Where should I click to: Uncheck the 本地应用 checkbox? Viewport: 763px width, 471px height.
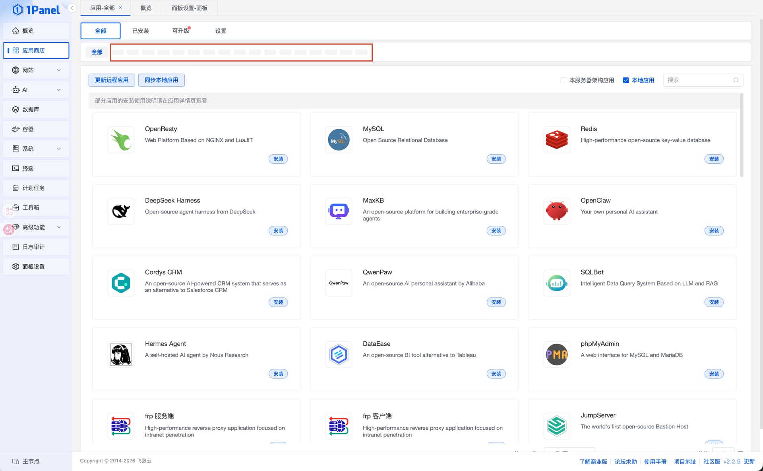(626, 80)
